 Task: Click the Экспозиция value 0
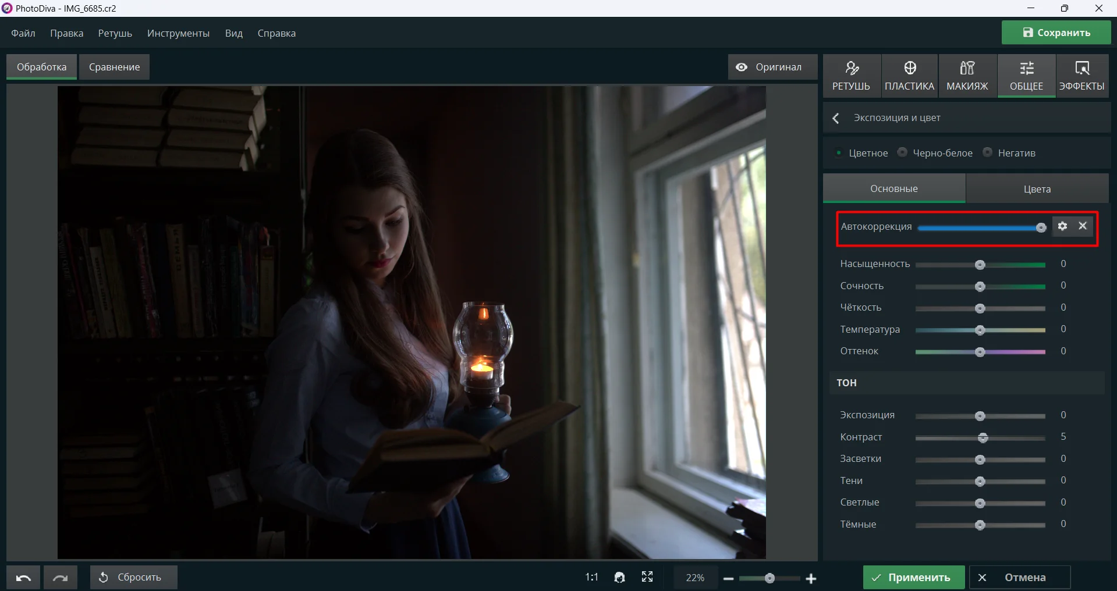coord(1063,415)
